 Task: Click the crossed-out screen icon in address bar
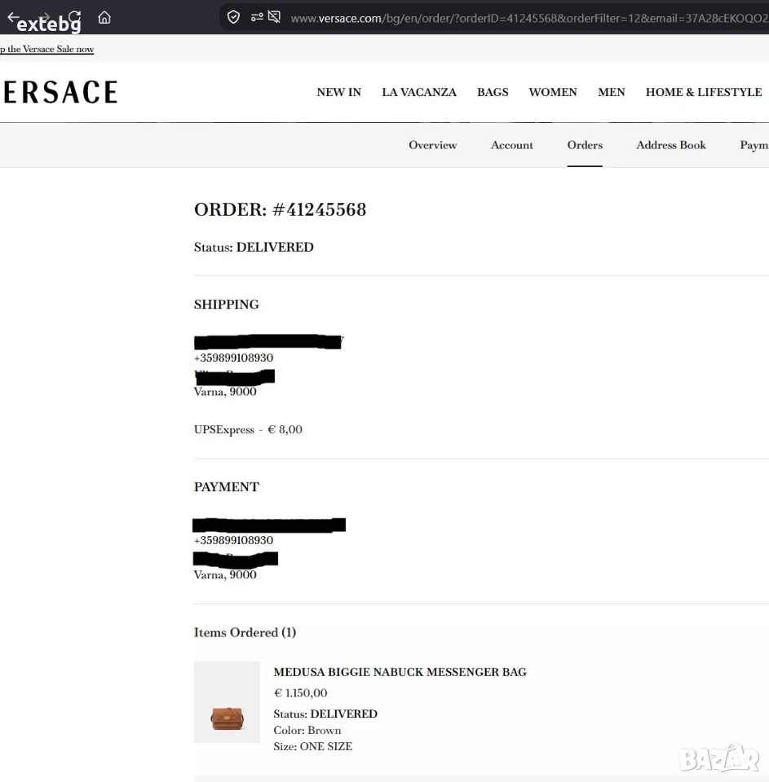coord(274,17)
